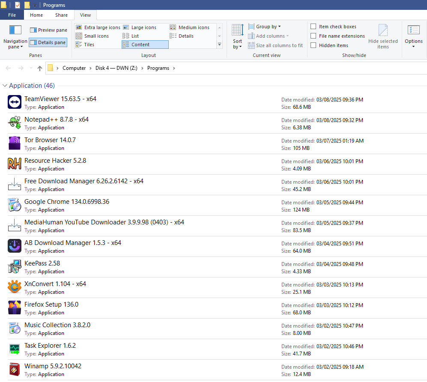This screenshot has height=382, width=427.
Task: Click the Google Chrome installer icon
Action: tap(15, 205)
